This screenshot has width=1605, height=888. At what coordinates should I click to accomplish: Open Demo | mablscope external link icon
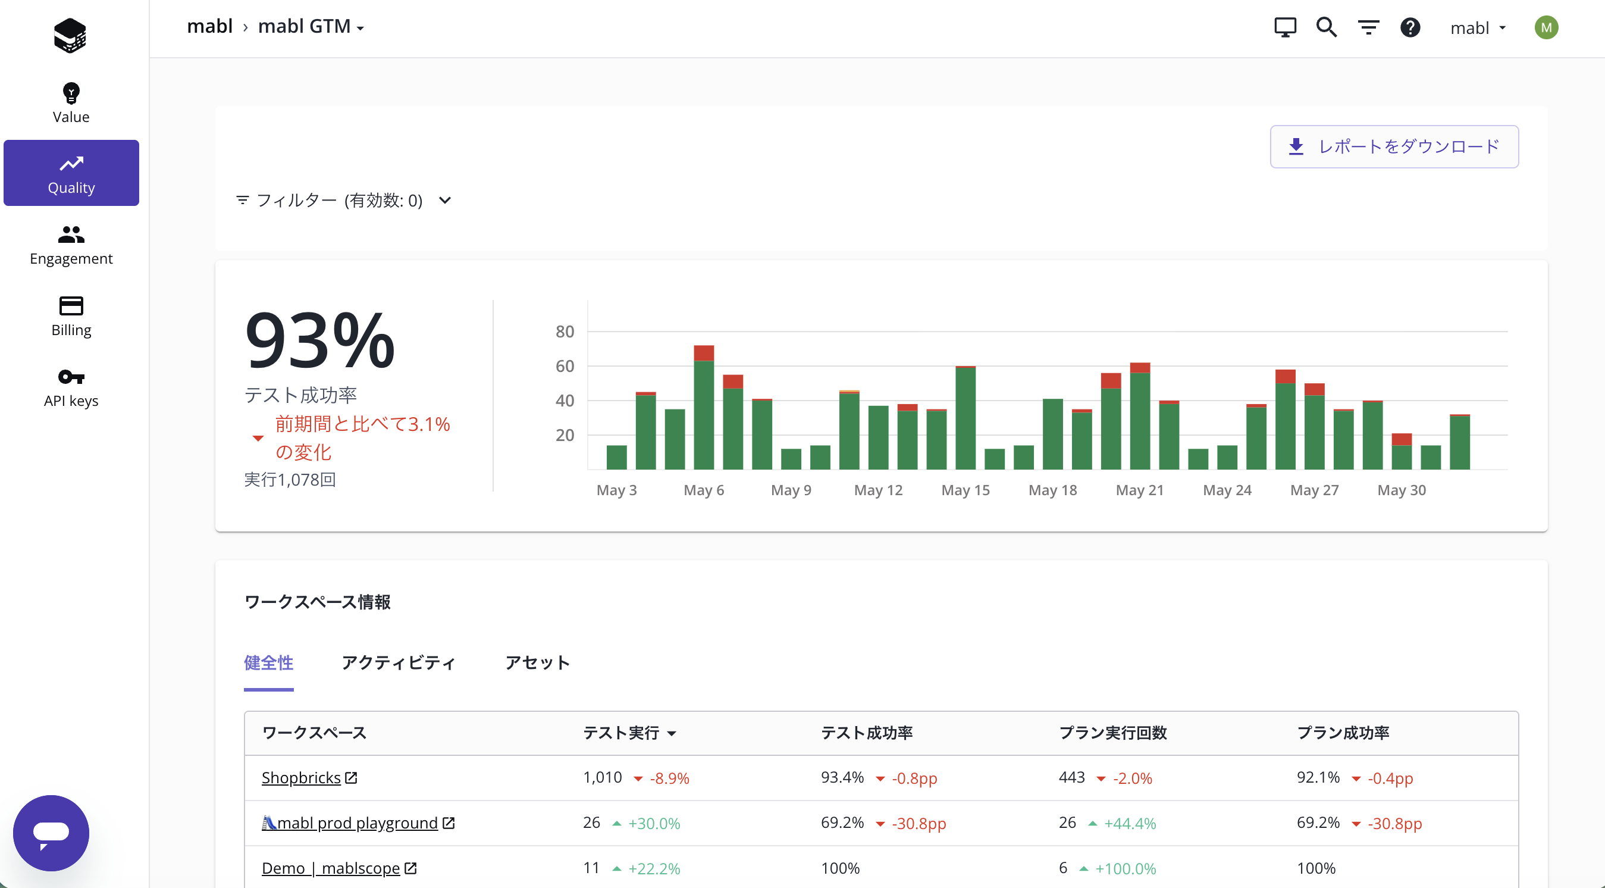(410, 868)
